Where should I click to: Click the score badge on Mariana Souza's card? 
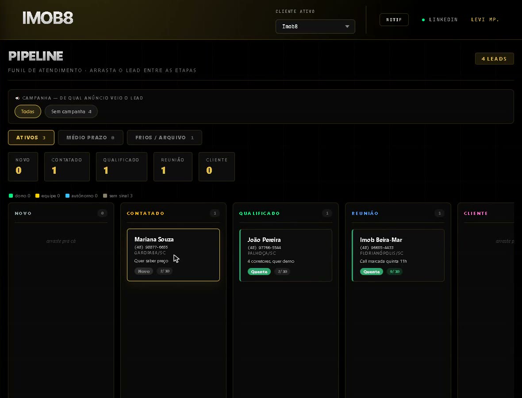[165, 271]
